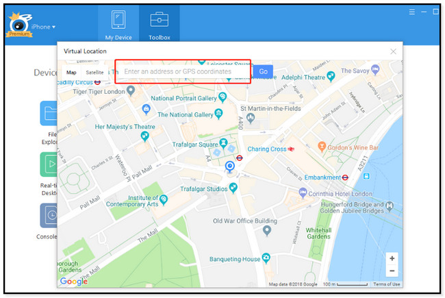
Task: Close the Virtual Location dialog
Action: pyautogui.click(x=393, y=51)
